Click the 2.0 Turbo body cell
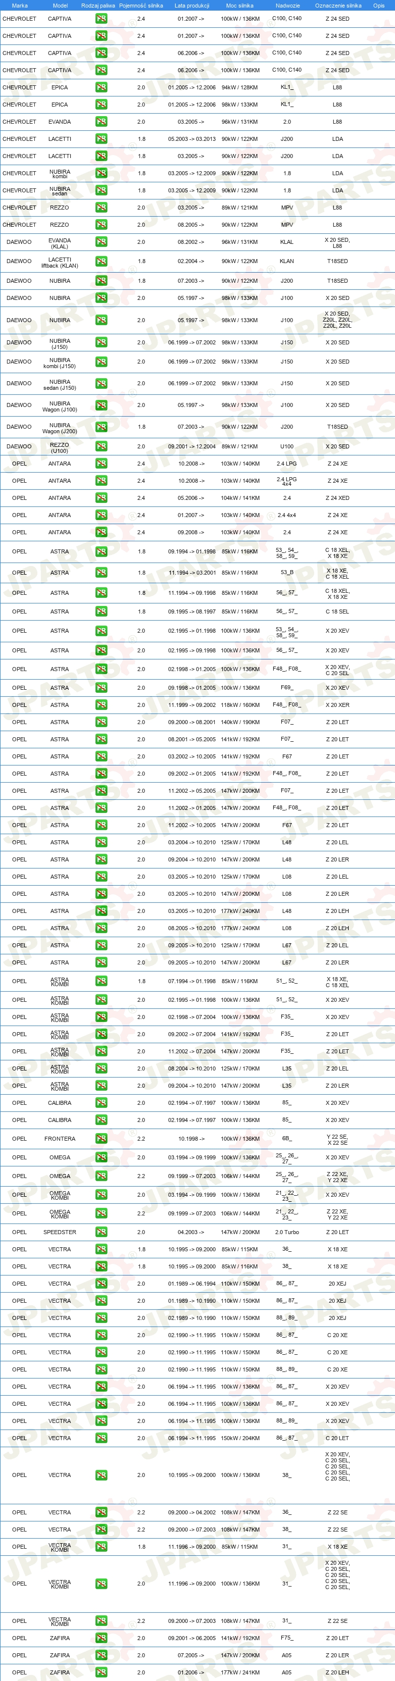Viewport: 395px width, 1681px height. coord(287,1232)
